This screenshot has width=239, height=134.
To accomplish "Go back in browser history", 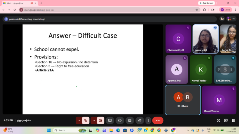I will 4,10.
